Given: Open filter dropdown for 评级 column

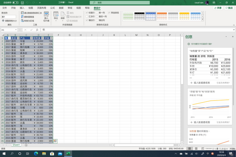Looking at the screenshot, I should [x=51, y=38].
